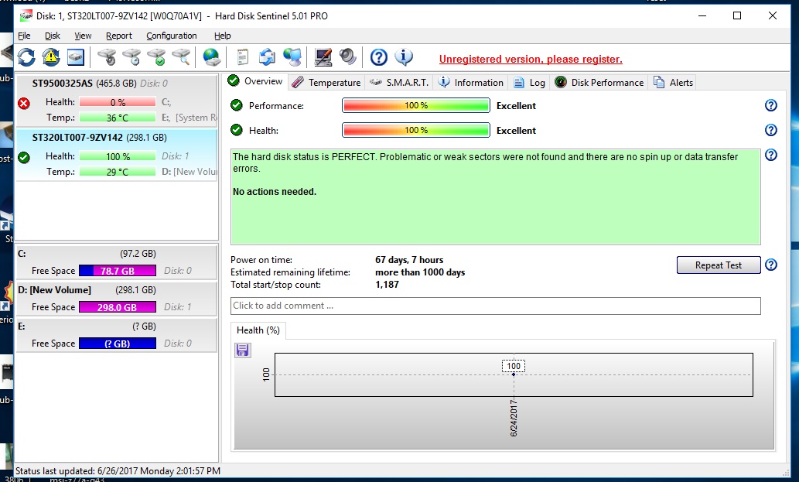Switch to the Disk Performance tab
The image size is (799, 482).
pos(599,83)
